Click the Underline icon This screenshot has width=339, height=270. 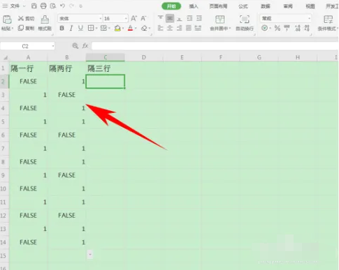tap(80, 28)
